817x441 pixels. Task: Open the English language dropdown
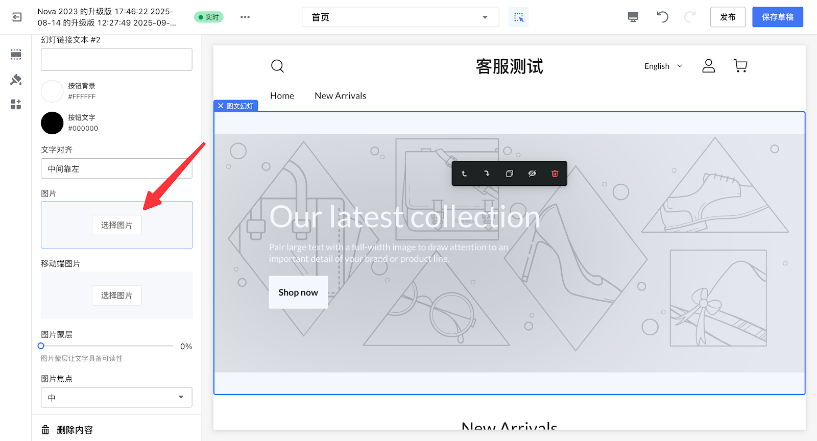[663, 66]
